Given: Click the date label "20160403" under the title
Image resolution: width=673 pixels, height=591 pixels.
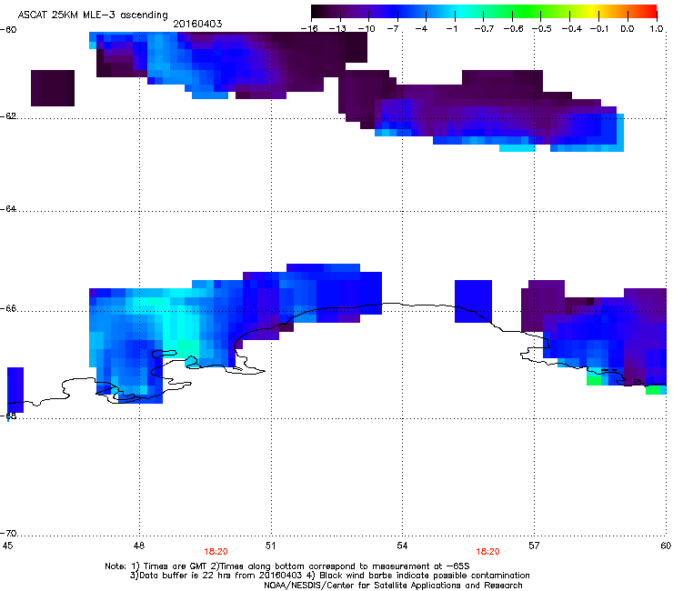Looking at the screenshot, I should coord(197,24).
